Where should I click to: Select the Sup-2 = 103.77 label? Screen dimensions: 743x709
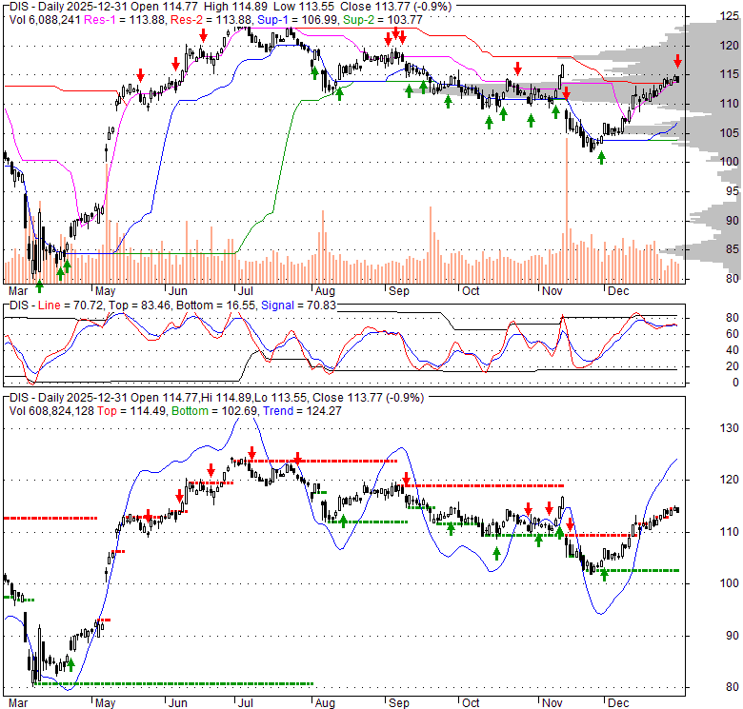[382, 19]
